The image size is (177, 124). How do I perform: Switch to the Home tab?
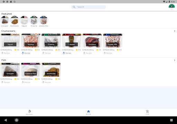(x=88, y=113)
